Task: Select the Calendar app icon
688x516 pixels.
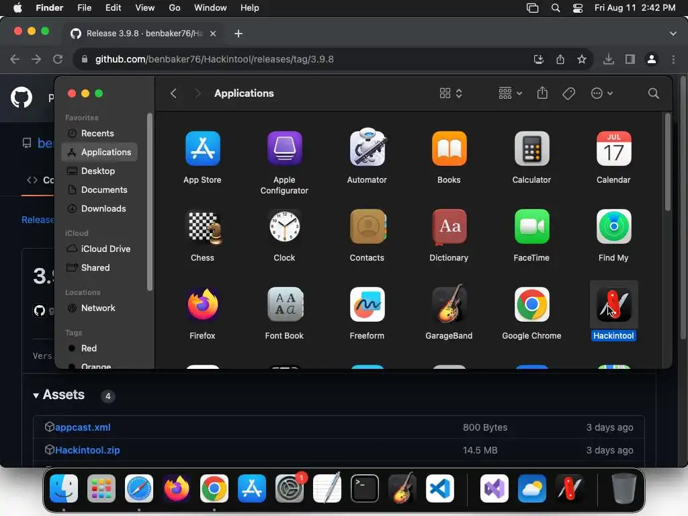Action: (x=613, y=148)
